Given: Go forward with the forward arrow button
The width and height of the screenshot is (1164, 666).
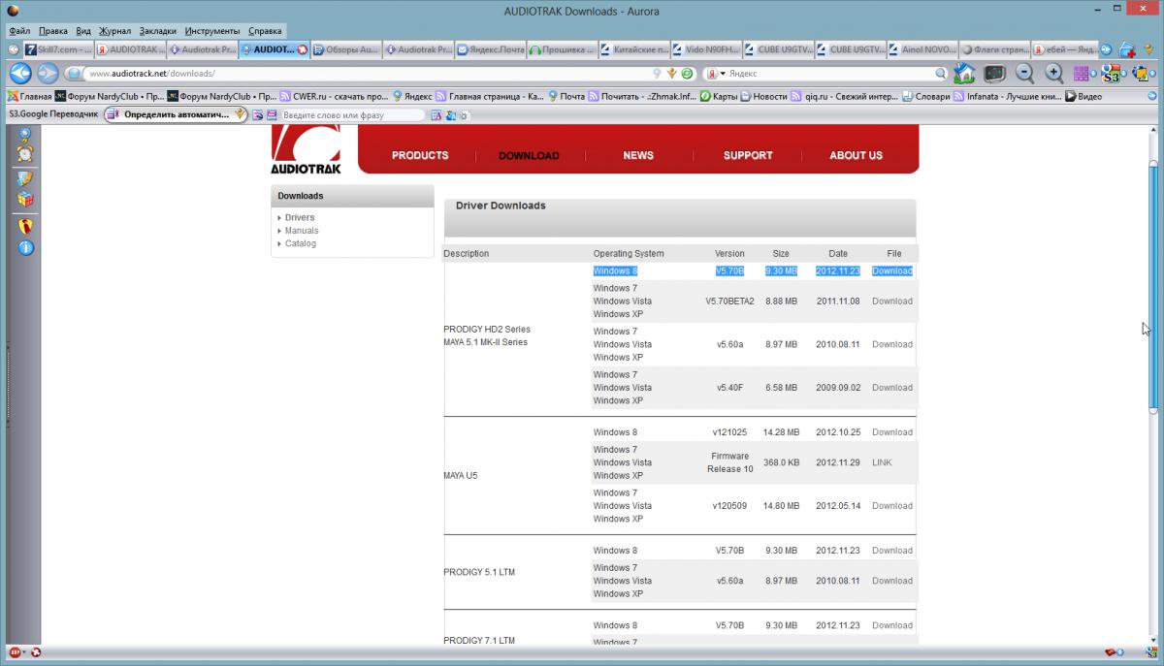Looking at the screenshot, I should (48, 74).
